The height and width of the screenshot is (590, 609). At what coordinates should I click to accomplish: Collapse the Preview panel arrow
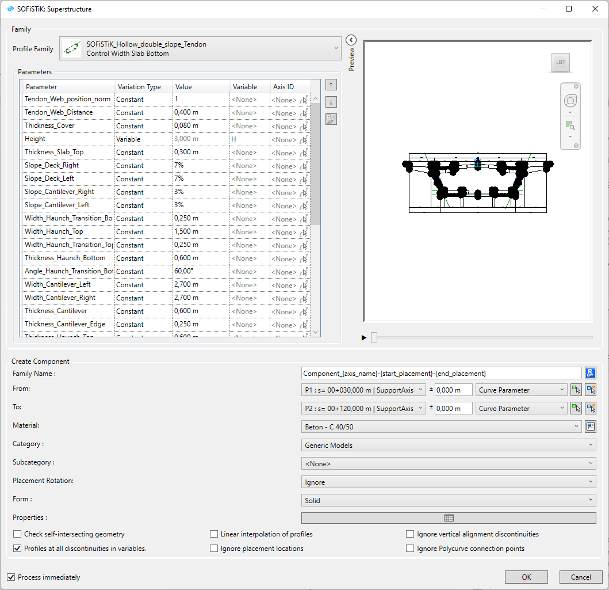pyautogui.click(x=351, y=40)
